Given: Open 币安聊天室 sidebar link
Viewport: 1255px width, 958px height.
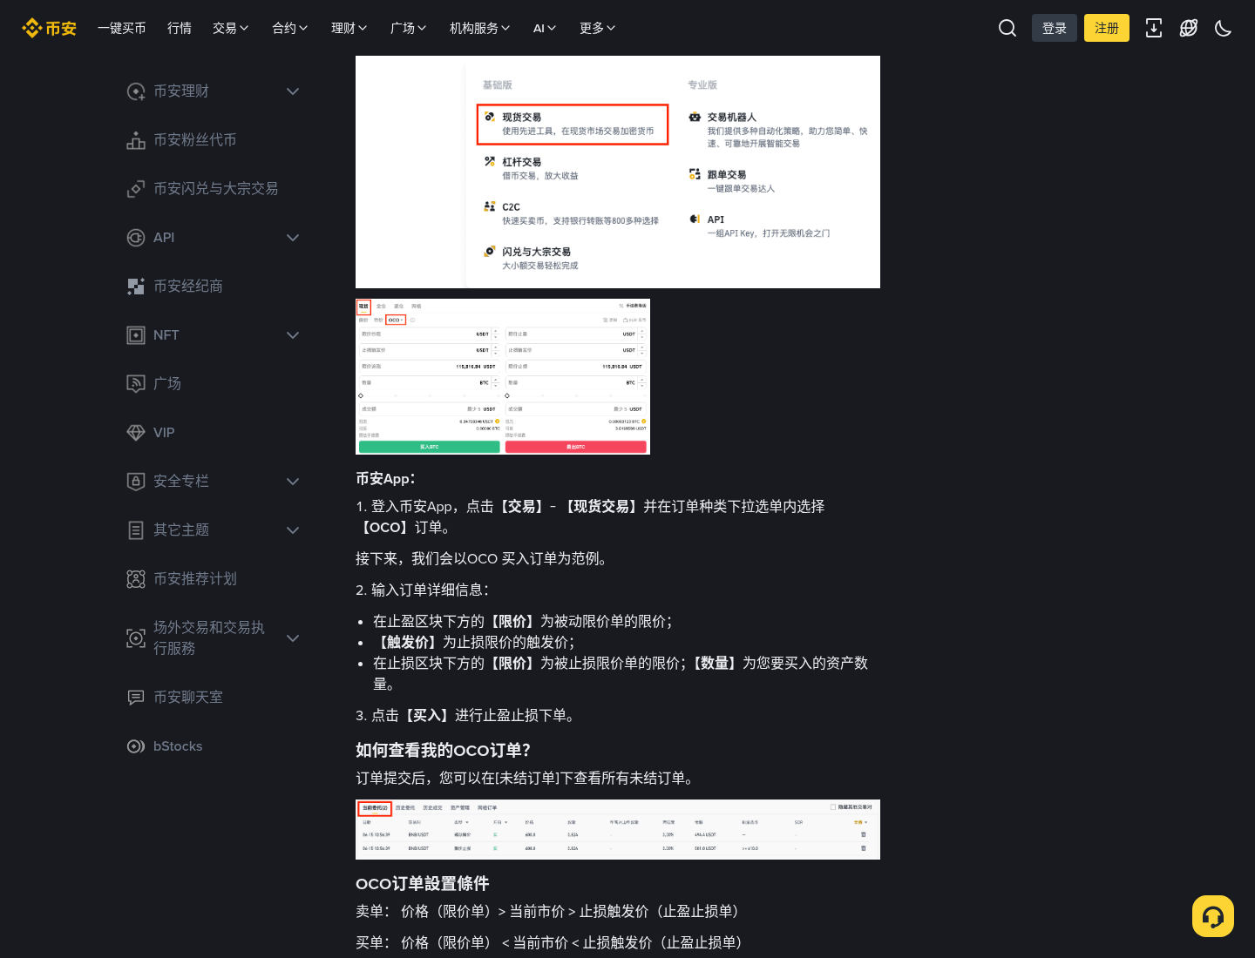Looking at the screenshot, I should (188, 698).
